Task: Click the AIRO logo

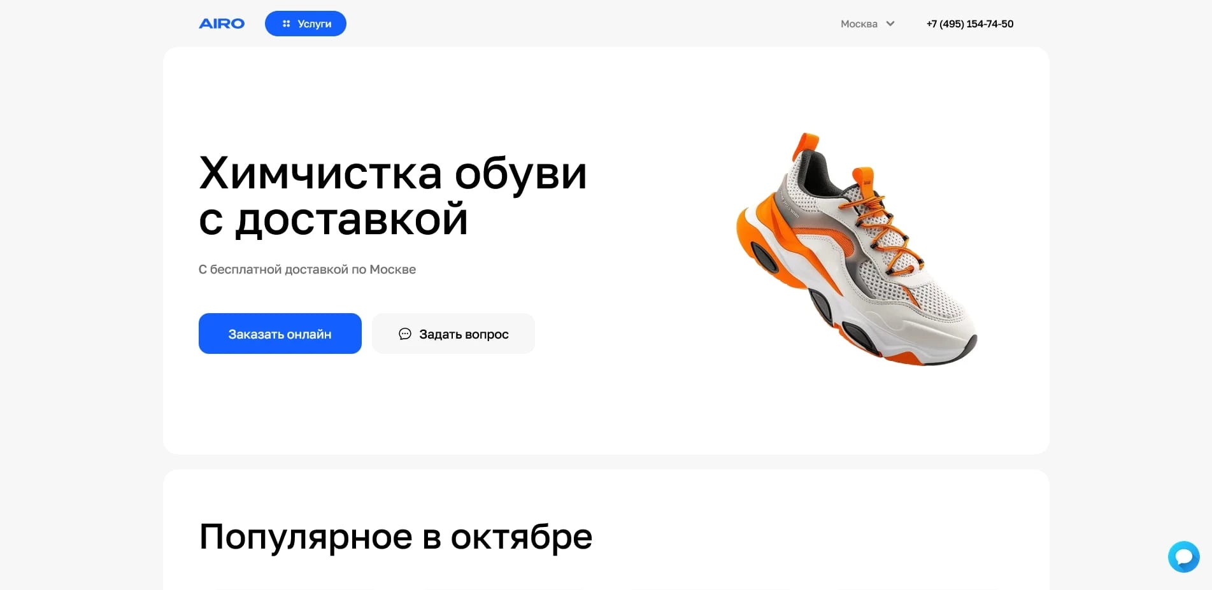Action: (x=222, y=24)
